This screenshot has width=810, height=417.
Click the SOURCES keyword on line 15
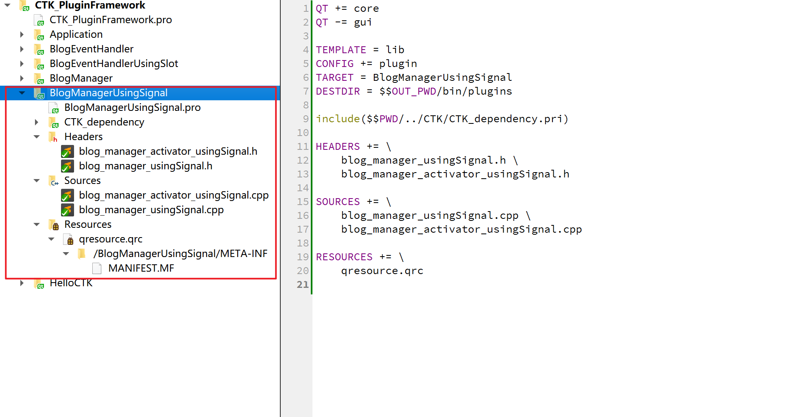click(x=338, y=202)
